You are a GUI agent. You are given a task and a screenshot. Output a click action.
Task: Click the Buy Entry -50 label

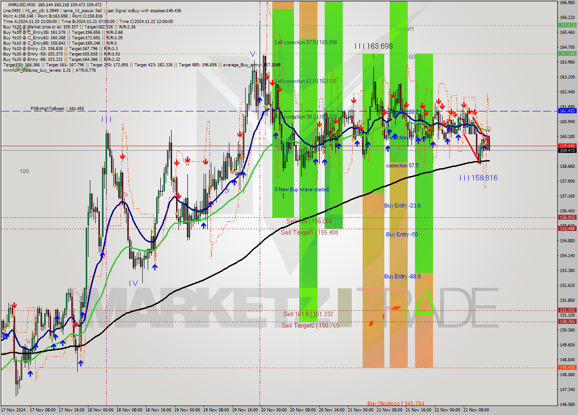(401, 235)
